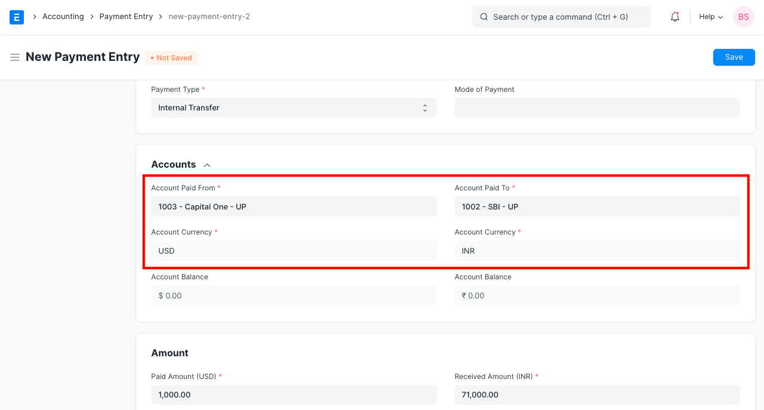The height and width of the screenshot is (410, 764).
Task: Click the Received Amount (INR) field
Action: 597,394
